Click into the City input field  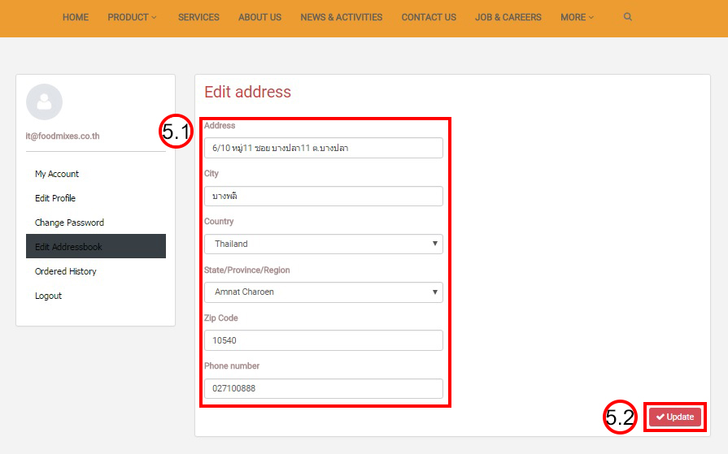coord(324,197)
